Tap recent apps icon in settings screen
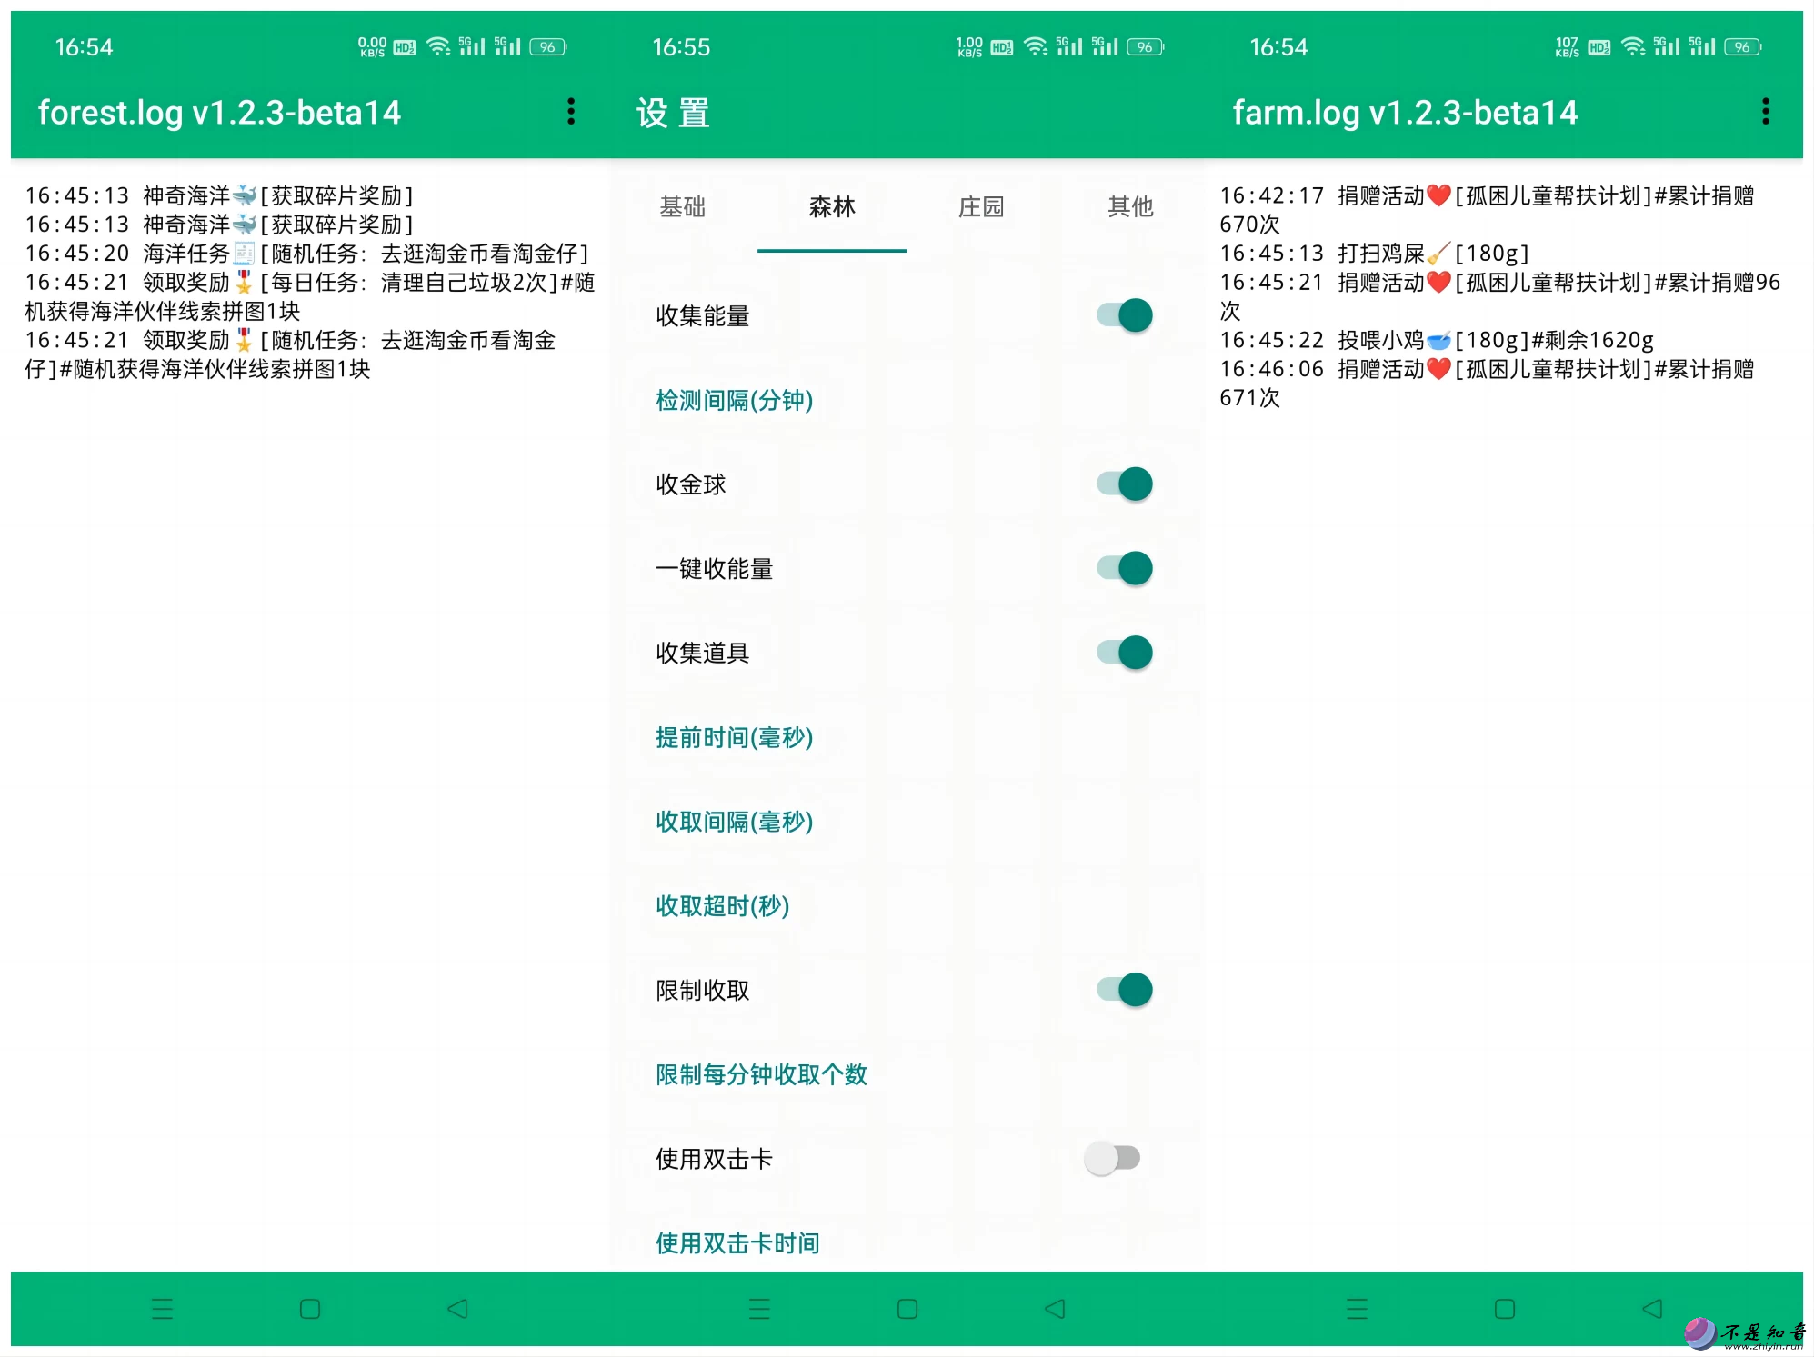Viewport: 1814px width, 1357px height. coord(759,1309)
